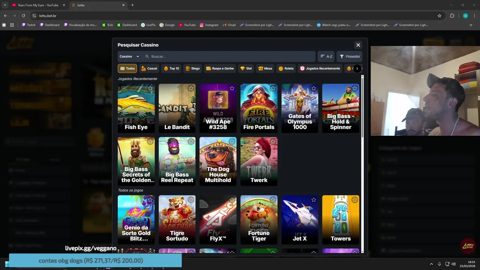
Task: Bookmark this page with star icon
Action: click(x=439, y=16)
